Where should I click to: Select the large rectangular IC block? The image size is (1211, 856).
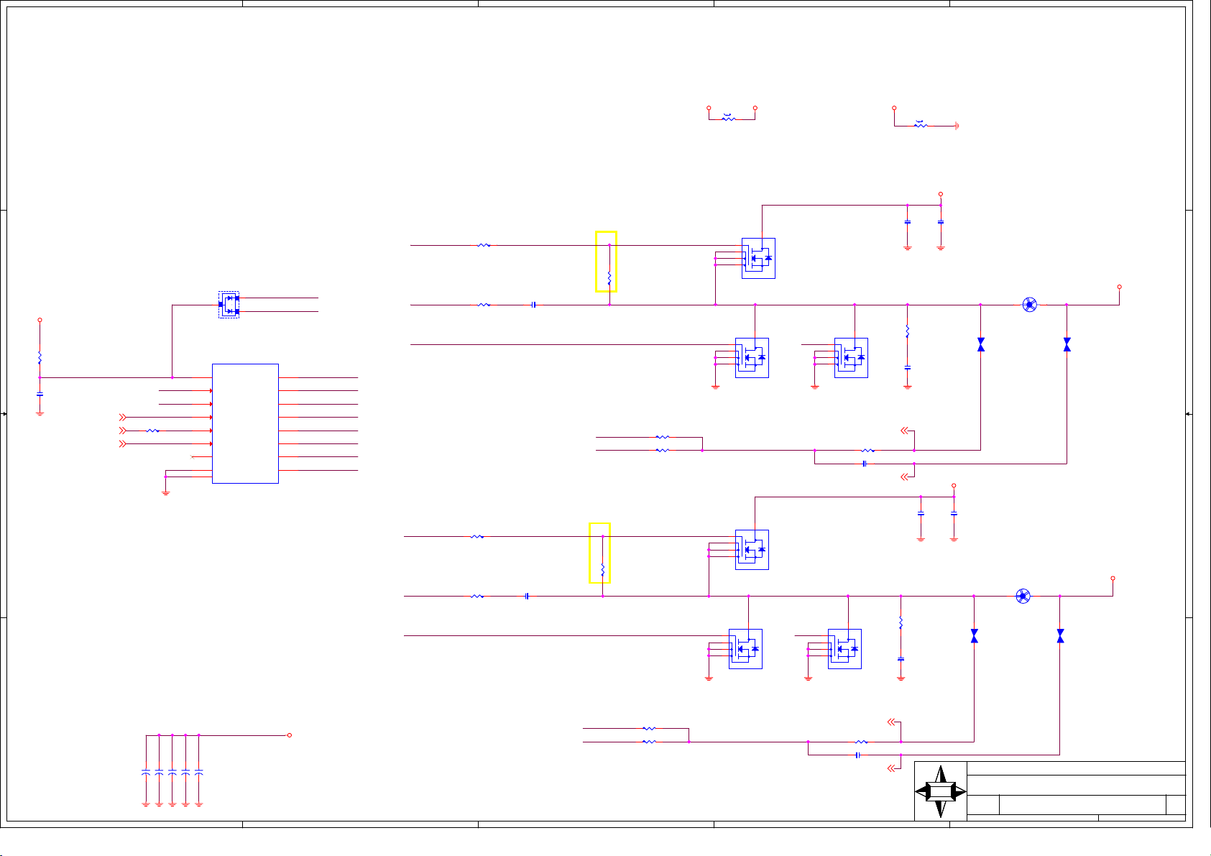click(x=245, y=423)
